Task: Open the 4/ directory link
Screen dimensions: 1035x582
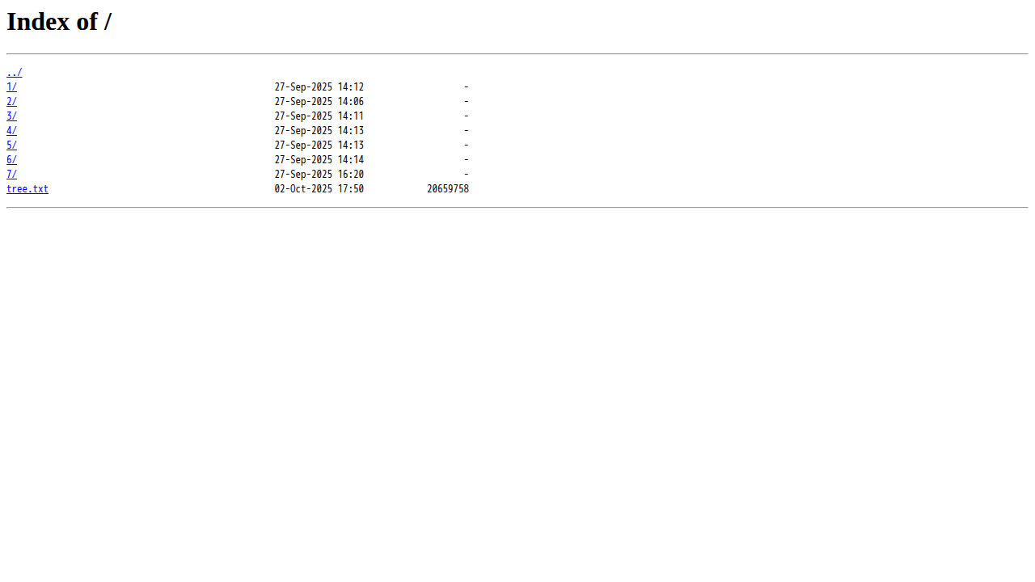Action: pos(11,131)
